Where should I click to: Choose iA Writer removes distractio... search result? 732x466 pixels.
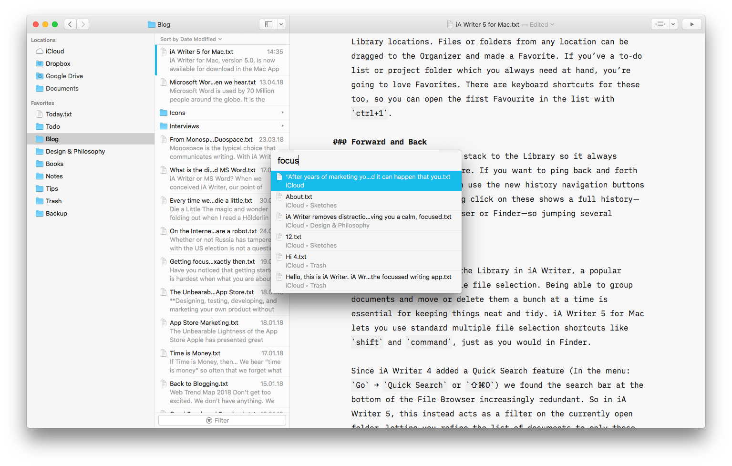(x=366, y=221)
